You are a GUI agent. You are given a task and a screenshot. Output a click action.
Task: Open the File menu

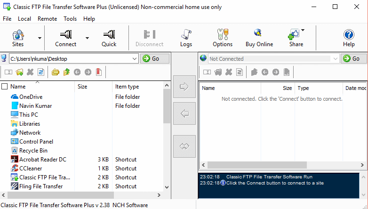7,19
